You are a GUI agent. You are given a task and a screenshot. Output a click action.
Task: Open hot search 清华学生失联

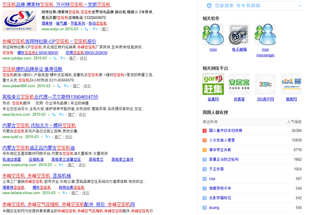220,150
